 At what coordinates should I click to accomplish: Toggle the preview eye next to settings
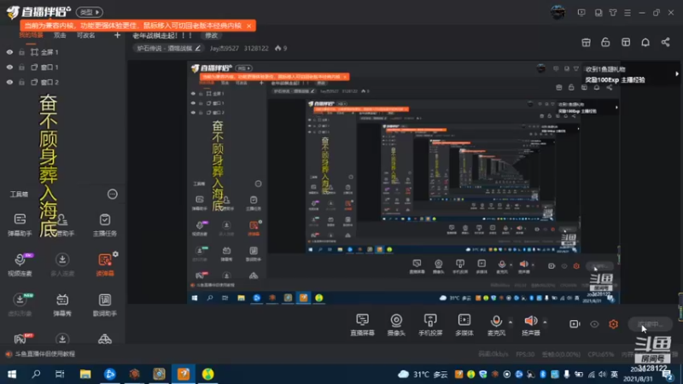click(594, 324)
